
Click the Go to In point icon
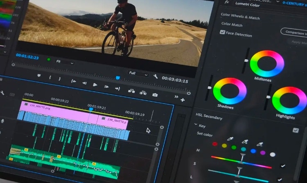pos(73,81)
